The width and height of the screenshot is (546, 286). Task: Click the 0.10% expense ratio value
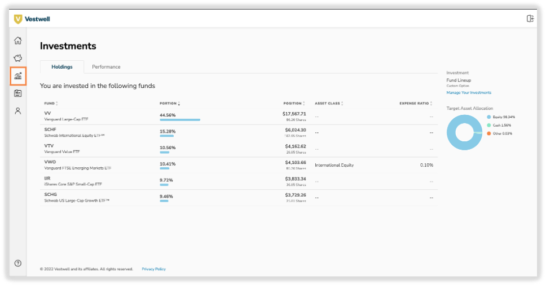point(426,165)
